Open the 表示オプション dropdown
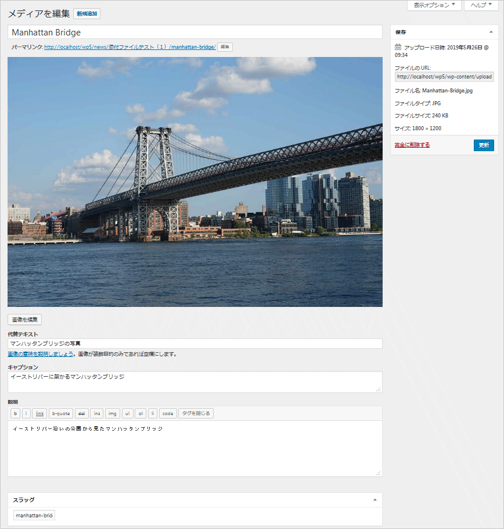Image resolution: width=504 pixels, height=529 pixels. coord(434,5)
